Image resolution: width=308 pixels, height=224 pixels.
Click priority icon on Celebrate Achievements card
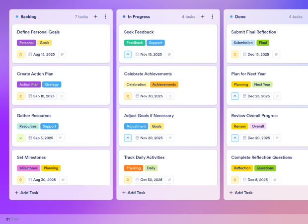[x=128, y=96]
